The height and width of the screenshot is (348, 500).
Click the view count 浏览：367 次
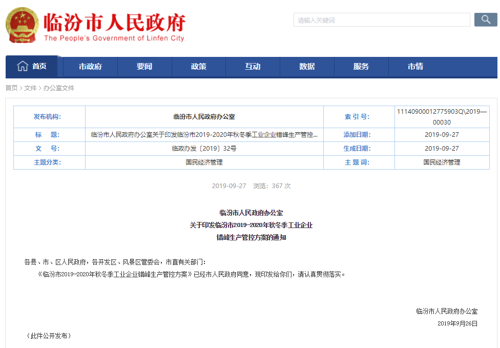[x=272, y=186]
